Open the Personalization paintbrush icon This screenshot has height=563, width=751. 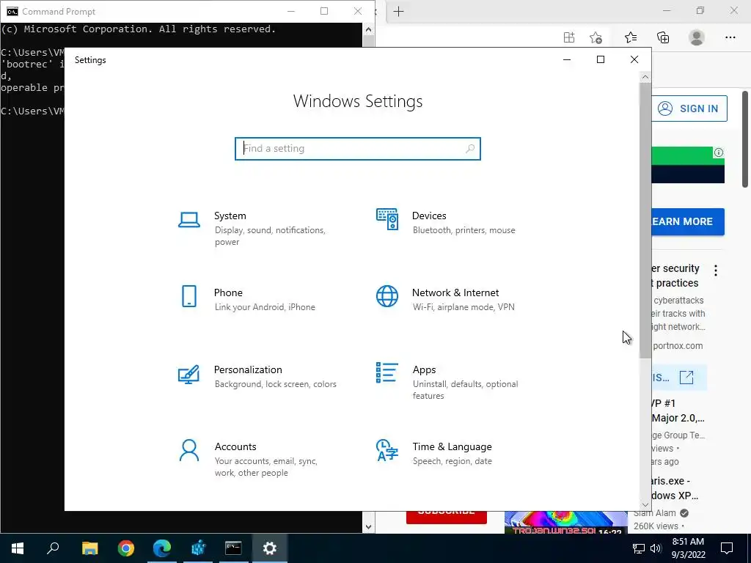click(188, 375)
